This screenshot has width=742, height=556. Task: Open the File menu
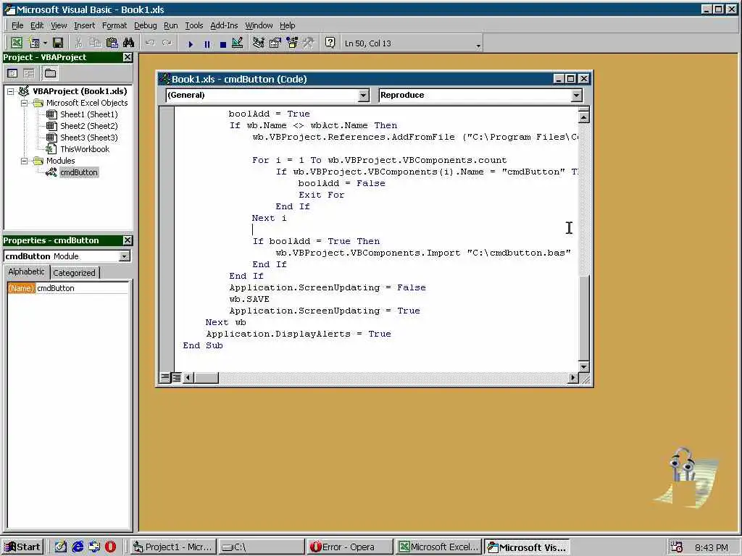pos(17,25)
